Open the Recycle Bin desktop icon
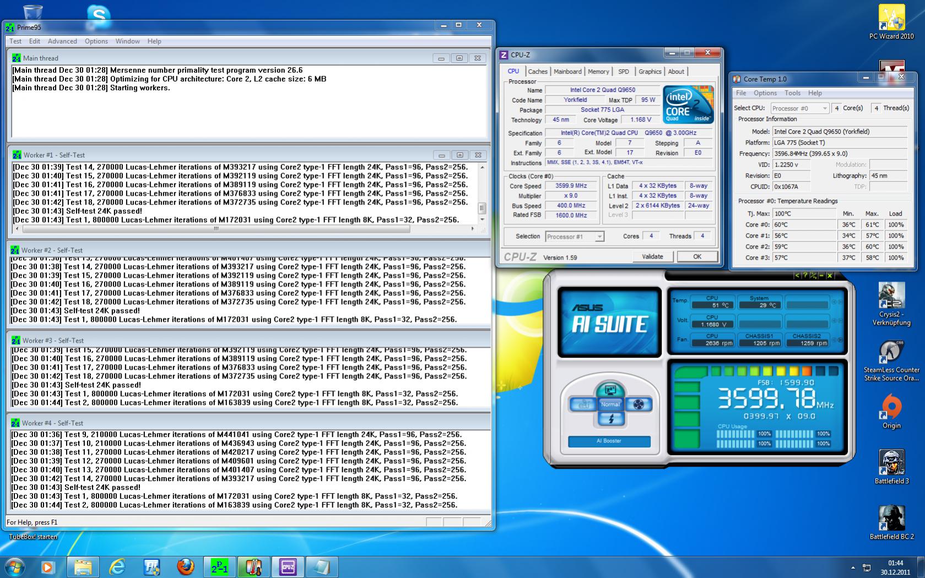This screenshot has width=925, height=578. [33, 12]
